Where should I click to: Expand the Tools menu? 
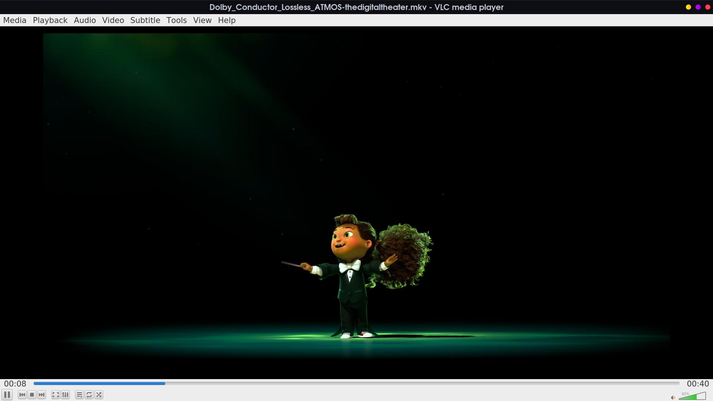click(176, 20)
